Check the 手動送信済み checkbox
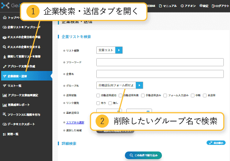This screenshot has width=230, height=161. click(143, 96)
